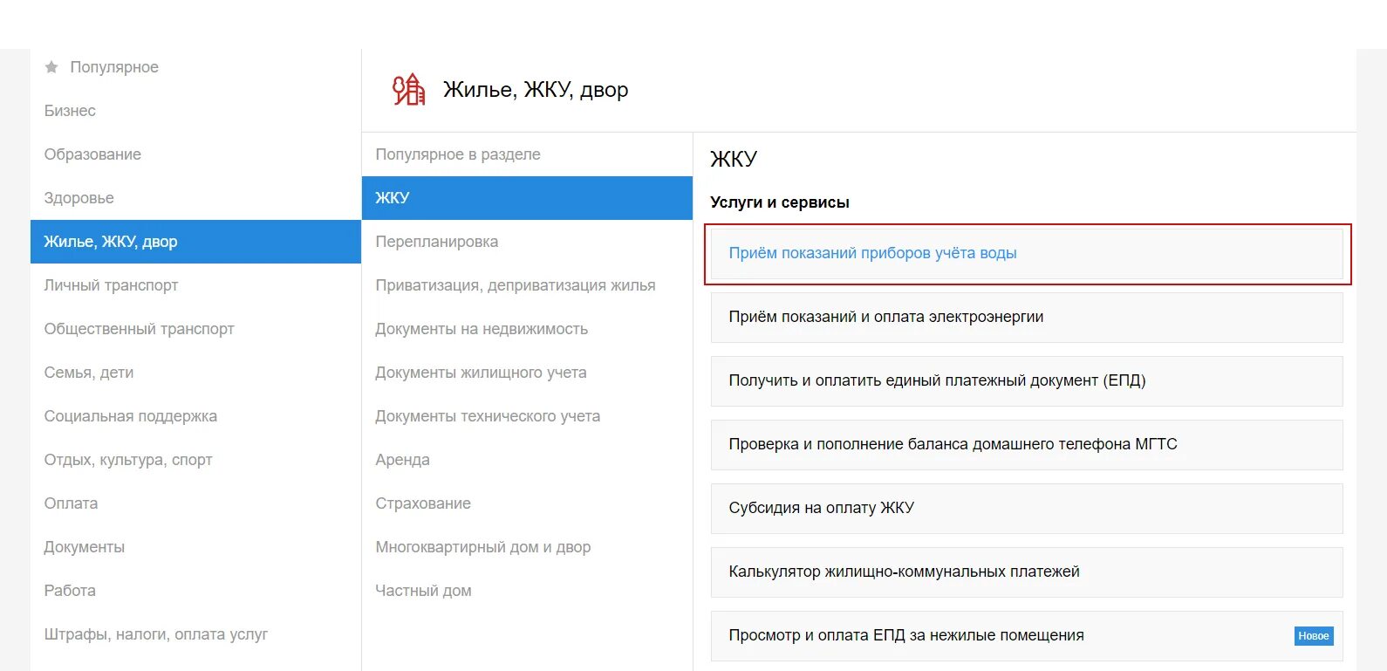
Task: Open Личный транспорт category
Action: 111,285
